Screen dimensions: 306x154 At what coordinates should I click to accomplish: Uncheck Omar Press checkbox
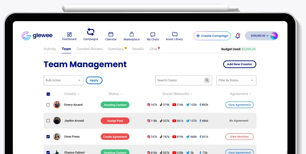click(x=48, y=137)
